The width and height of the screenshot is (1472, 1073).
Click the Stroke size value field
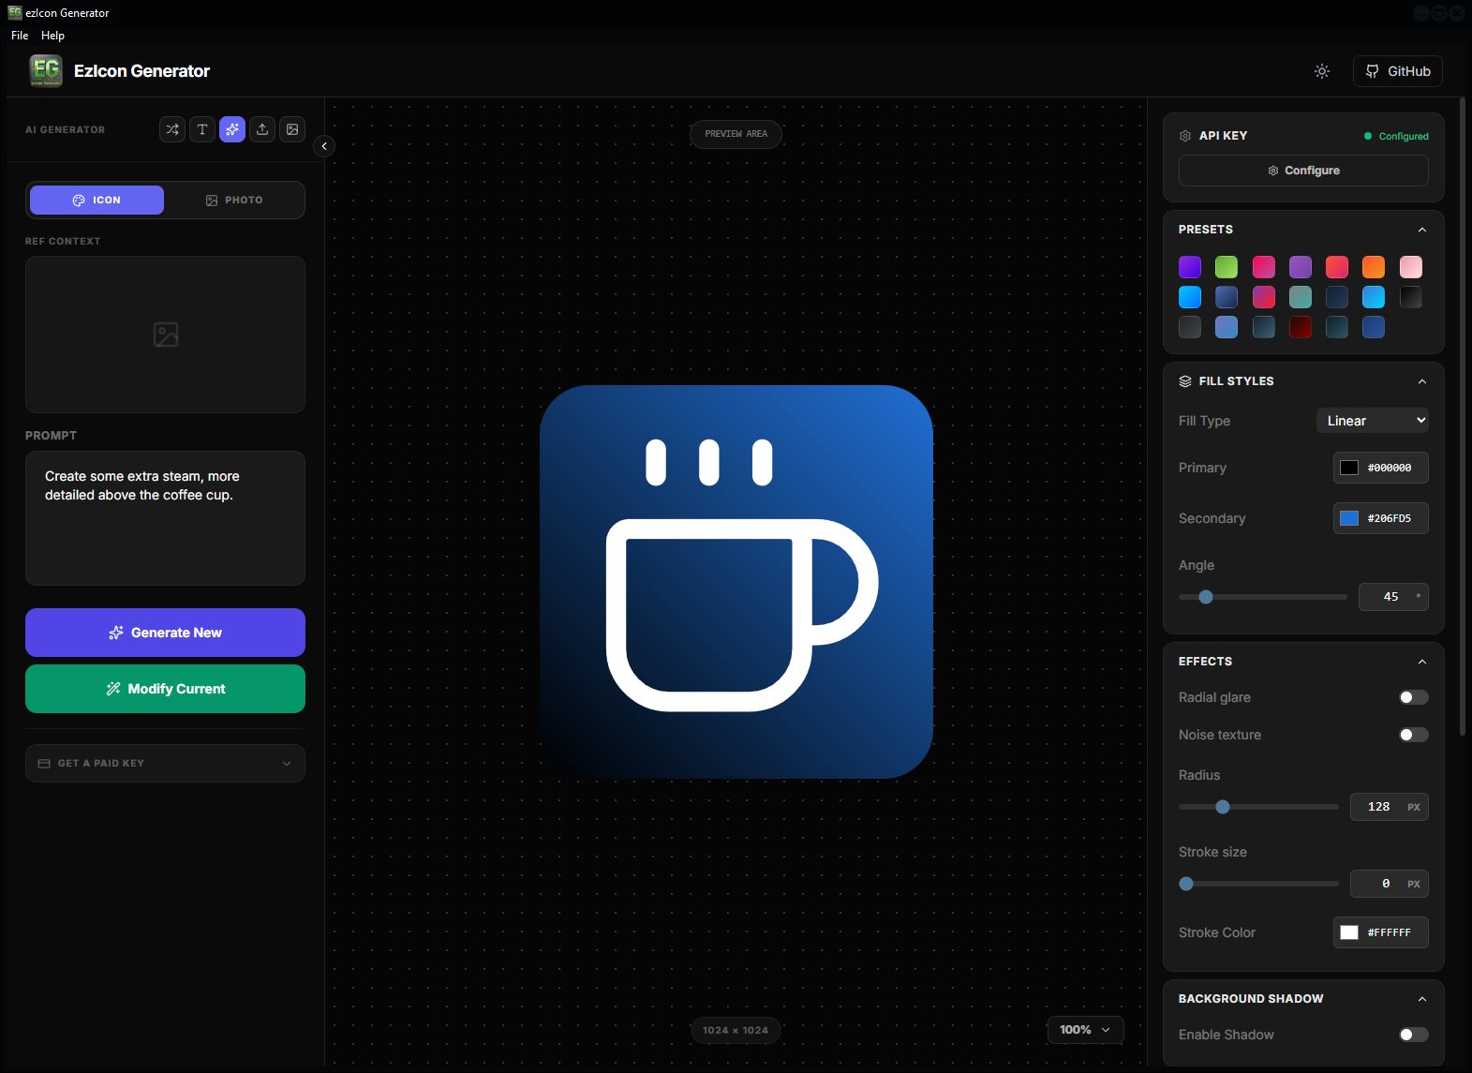pos(1389,884)
